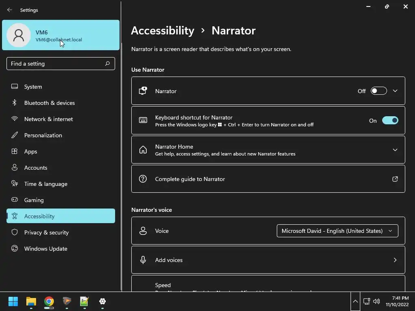Click the Add voices row
The height and width of the screenshot is (311, 415).
pyautogui.click(x=268, y=260)
